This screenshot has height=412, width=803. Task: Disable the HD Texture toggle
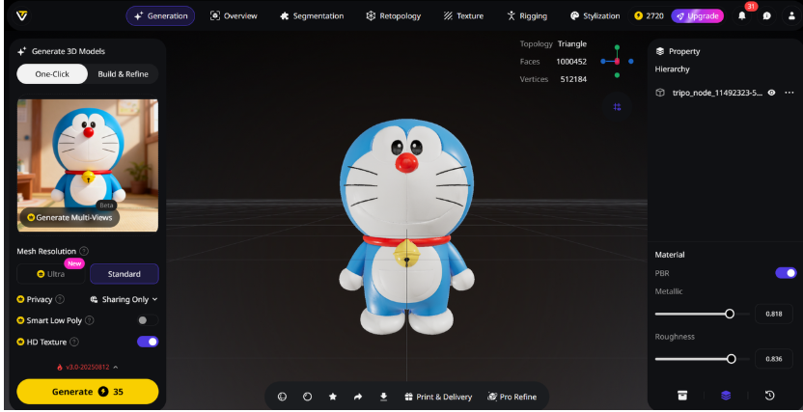pyautogui.click(x=148, y=342)
